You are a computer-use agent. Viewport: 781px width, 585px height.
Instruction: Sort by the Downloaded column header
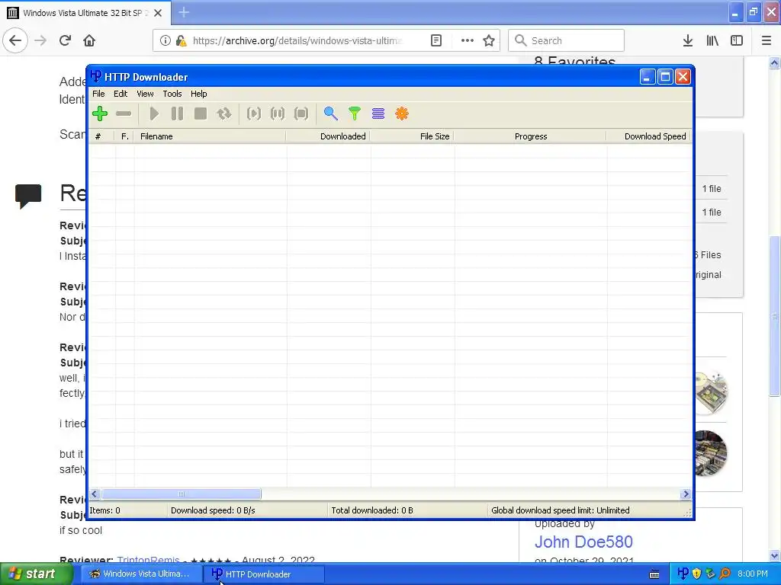(328, 136)
